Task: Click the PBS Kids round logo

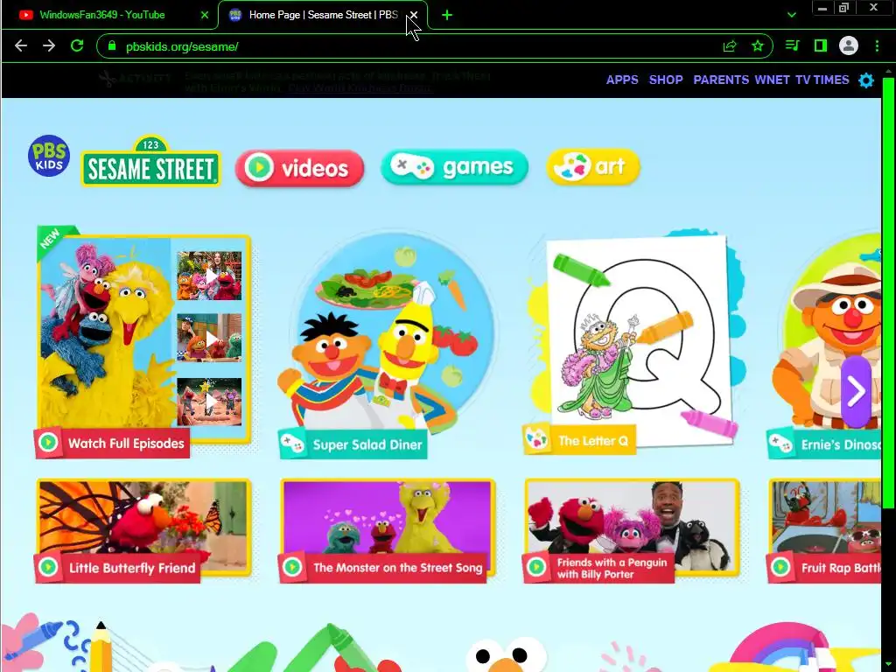Action: pos(49,156)
